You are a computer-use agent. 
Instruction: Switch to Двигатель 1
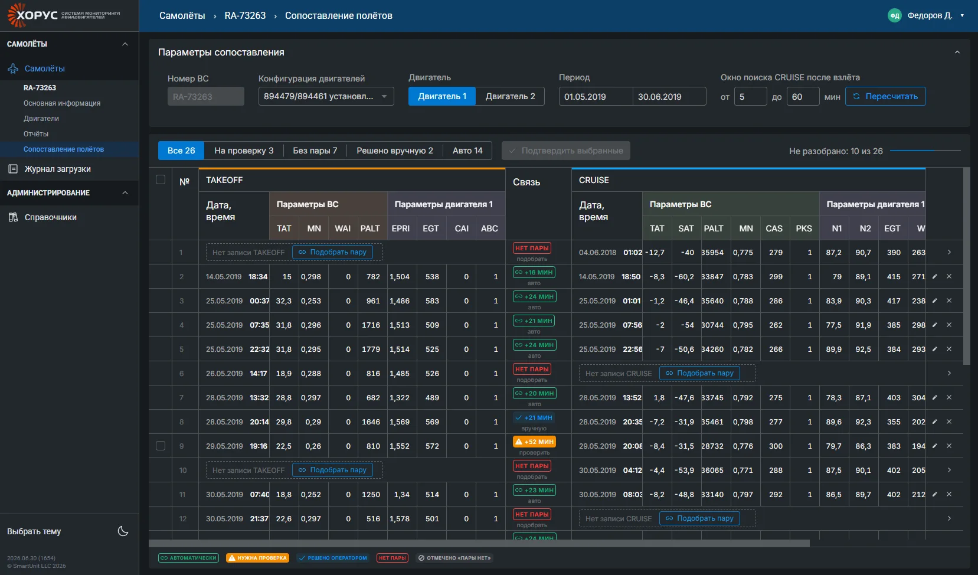(442, 96)
